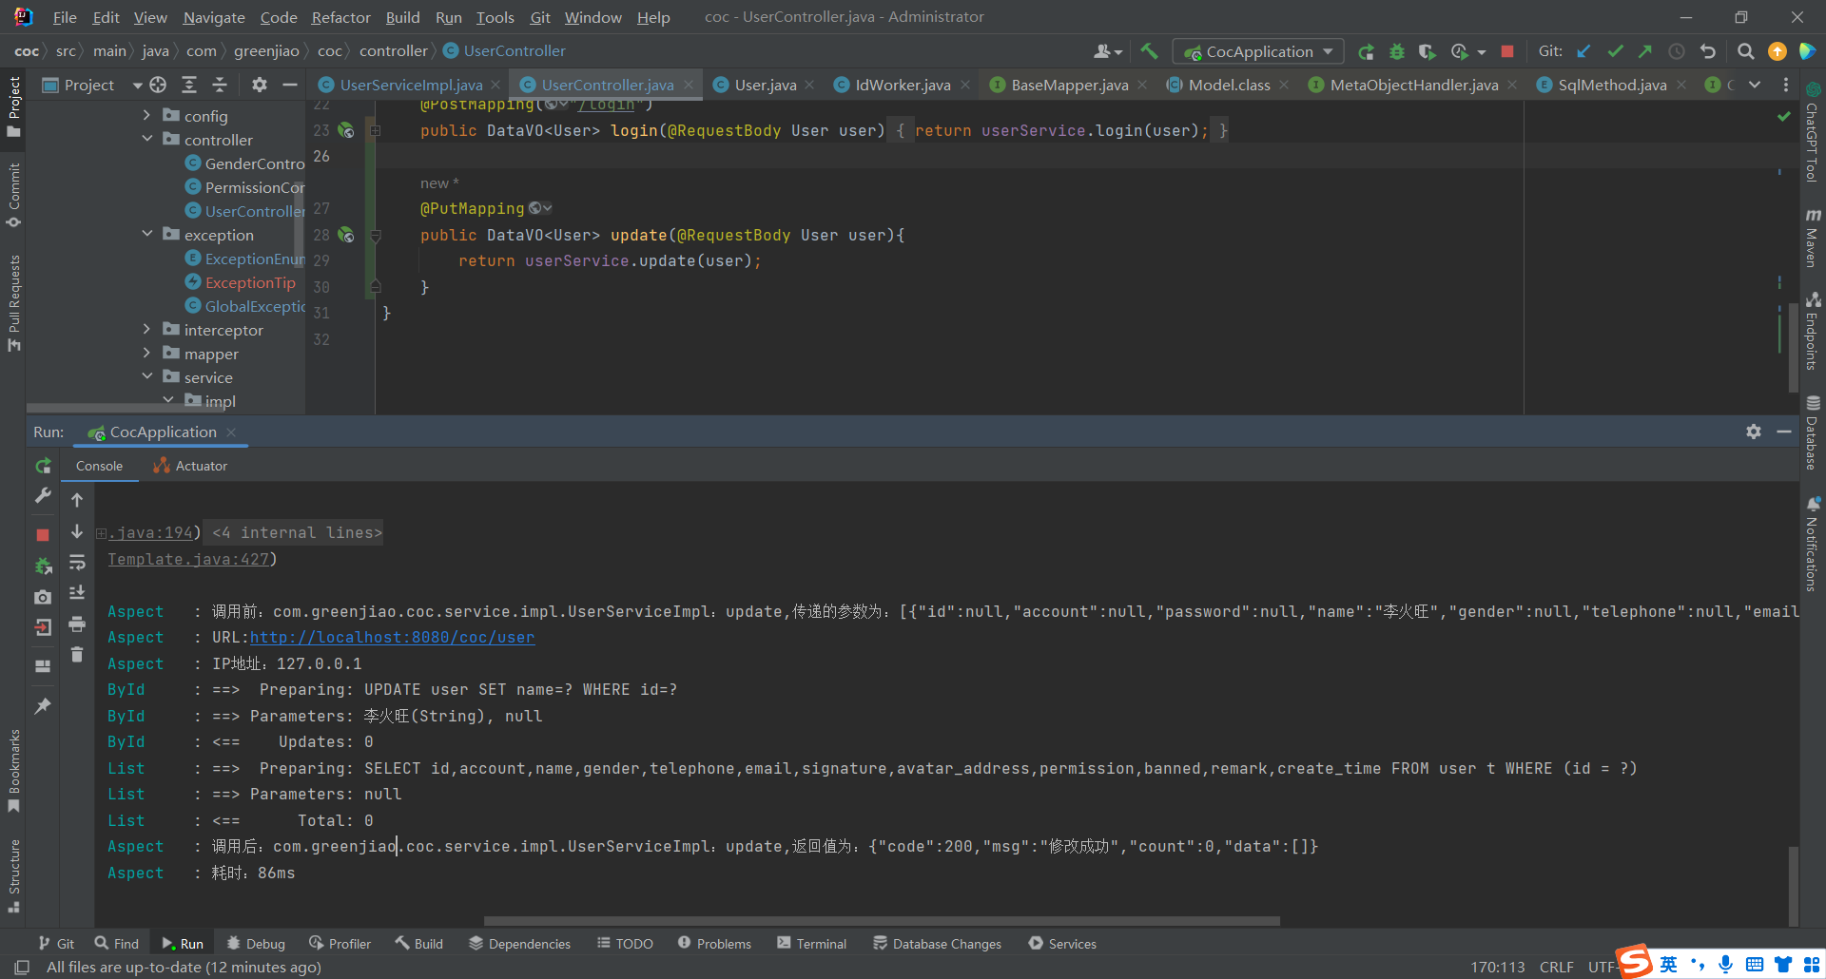Open the Terminal tool window button

click(811, 944)
